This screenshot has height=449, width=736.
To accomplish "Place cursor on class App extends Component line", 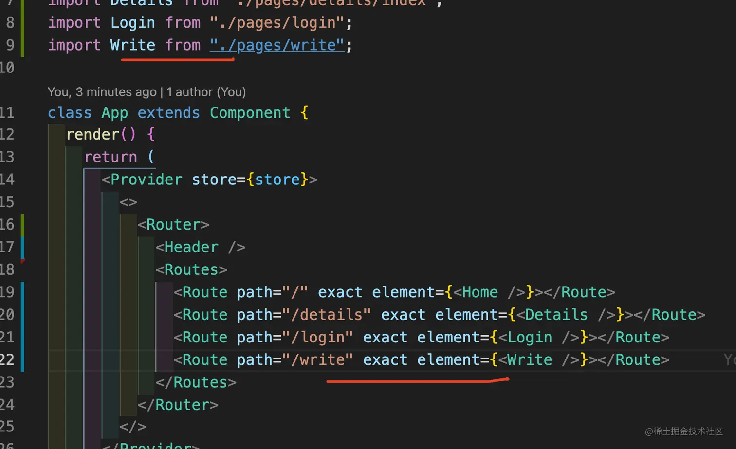I will [178, 113].
